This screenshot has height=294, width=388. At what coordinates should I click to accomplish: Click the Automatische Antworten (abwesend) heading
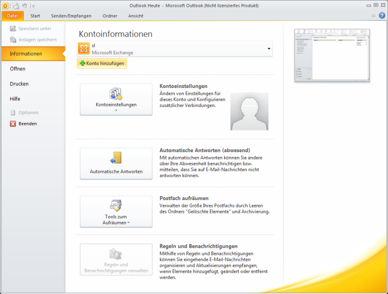(x=205, y=150)
